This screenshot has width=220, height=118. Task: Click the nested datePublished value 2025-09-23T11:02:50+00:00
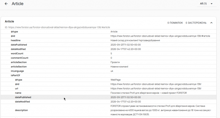tap(125, 97)
